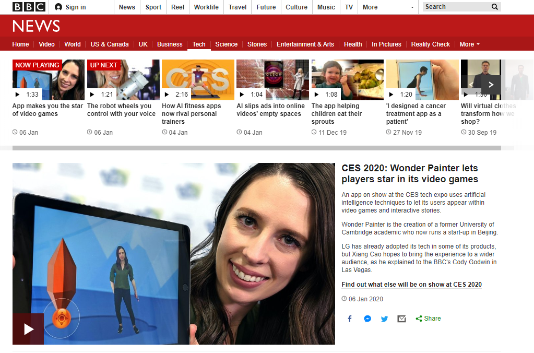Select the robot wheels Up Next thumbnail
Image resolution: width=534 pixels, height=353 pixels.
click(x=123, y=80)
